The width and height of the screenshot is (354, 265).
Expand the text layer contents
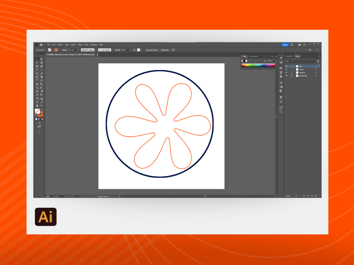[x=294, y=66]
